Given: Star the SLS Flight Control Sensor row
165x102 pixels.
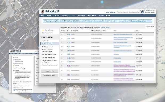Looking at the screenshot, I should click(x=62, y=51).
